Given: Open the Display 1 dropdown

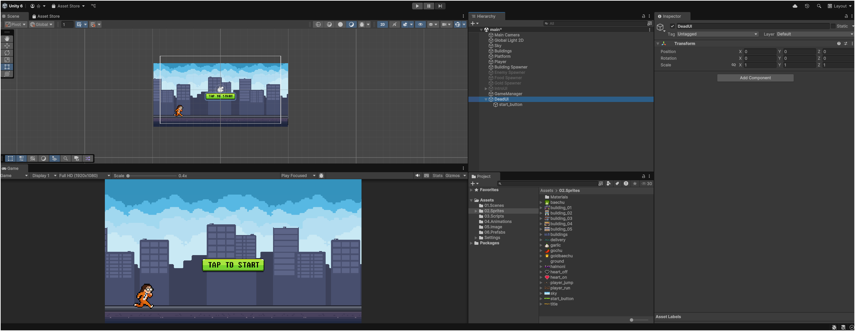Looking at the screenshot, I should click(x=44, y=176).
